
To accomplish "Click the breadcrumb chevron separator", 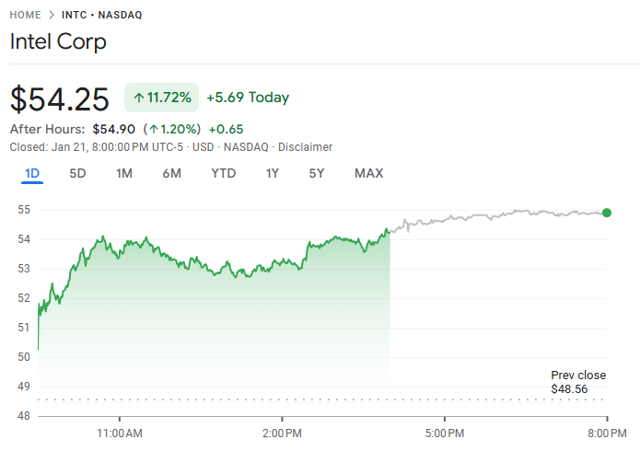I will click(x=52, y=15).
